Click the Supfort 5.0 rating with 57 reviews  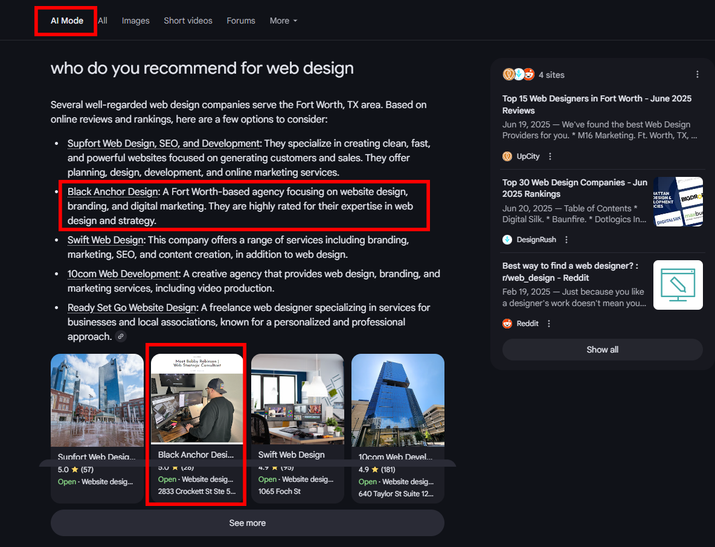[x=75, y=470]
